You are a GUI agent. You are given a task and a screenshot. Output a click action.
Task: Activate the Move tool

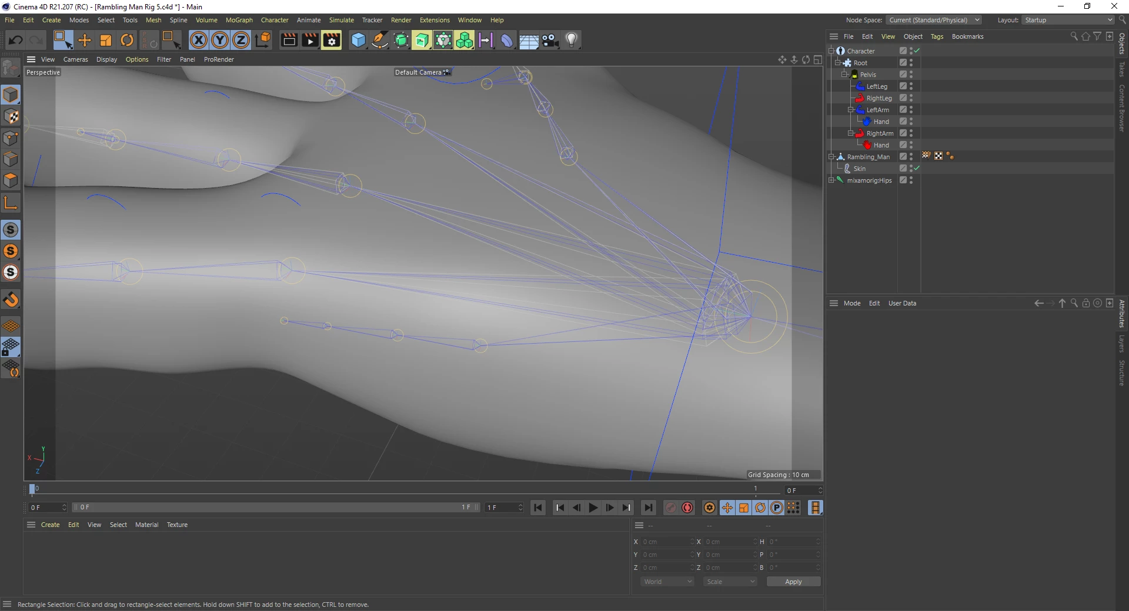pyautogui.click(x=85, y=40)
